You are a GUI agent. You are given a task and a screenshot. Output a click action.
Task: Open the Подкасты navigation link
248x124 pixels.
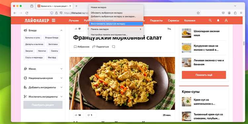pos(156,21)
